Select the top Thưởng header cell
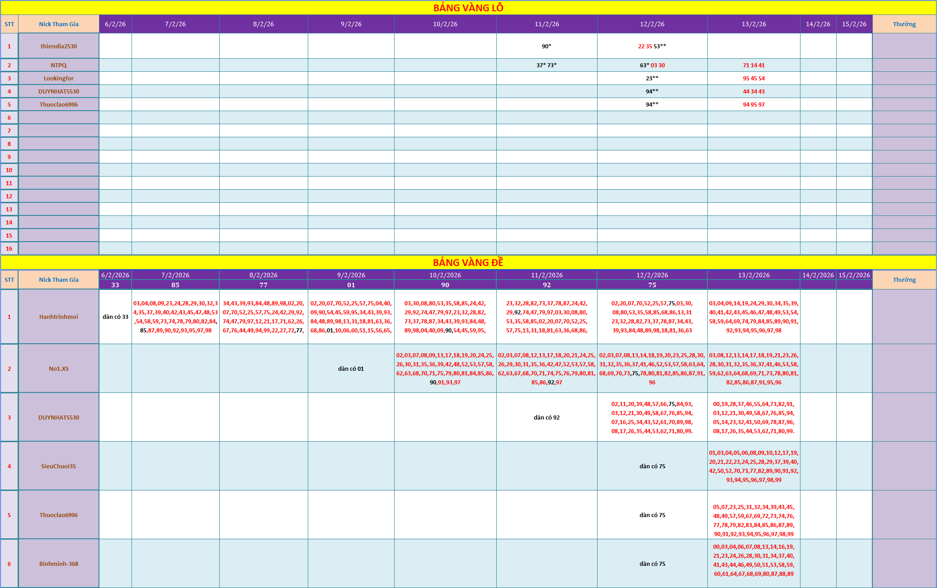 (x=904, y=24)
